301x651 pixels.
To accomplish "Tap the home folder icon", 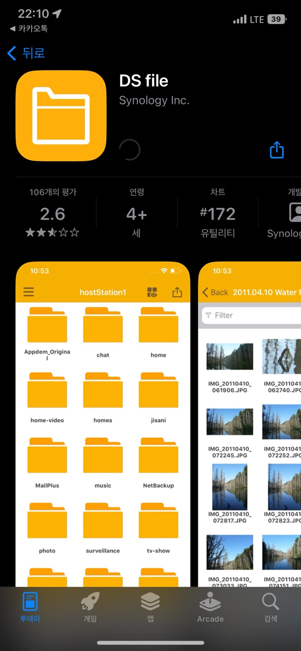I will 159,325.
